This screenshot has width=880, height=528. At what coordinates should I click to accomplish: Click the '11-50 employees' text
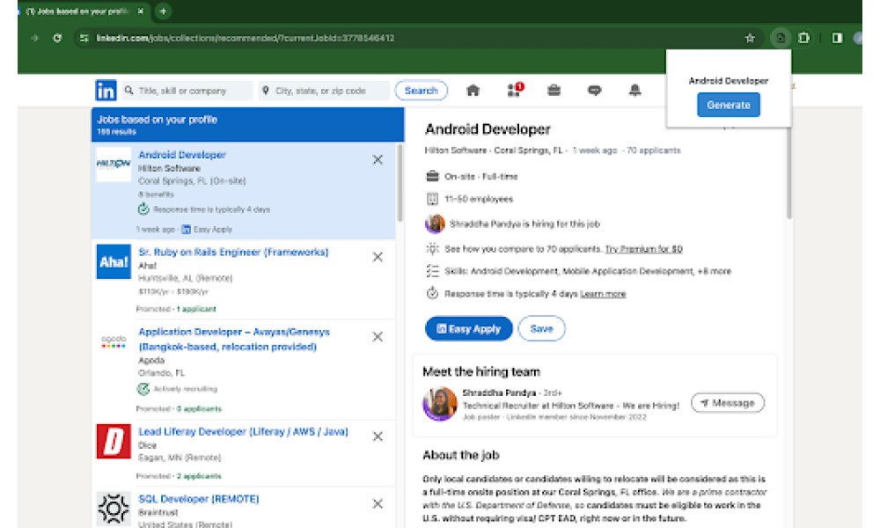click(479, 199)
